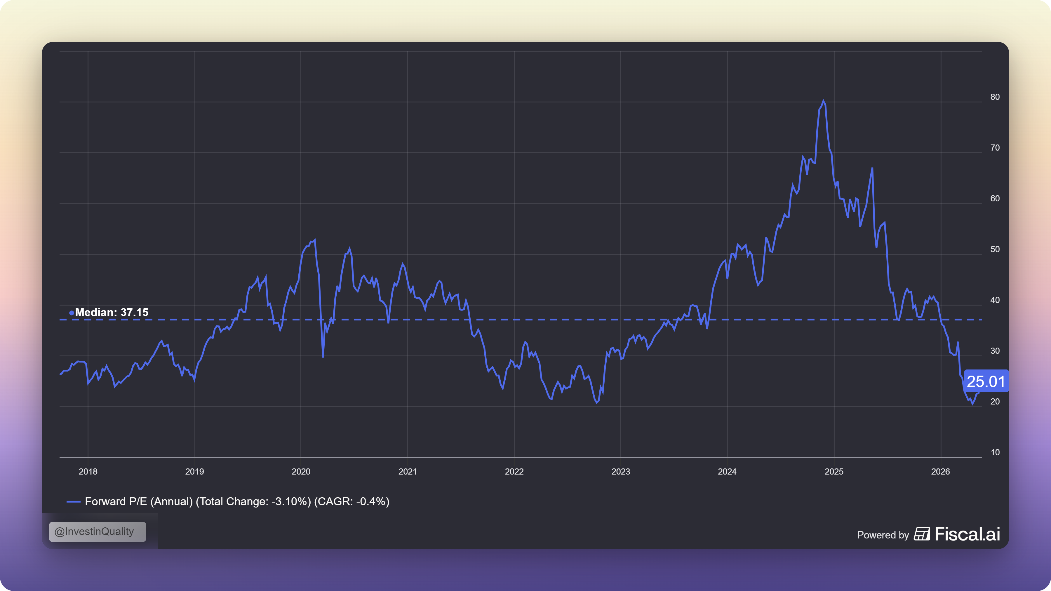Click the Fiscal.ai logo icon

click(922, 534)
